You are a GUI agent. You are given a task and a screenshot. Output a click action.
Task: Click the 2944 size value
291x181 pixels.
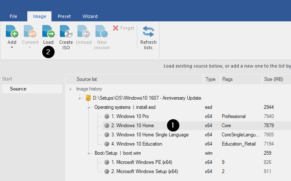269,107
